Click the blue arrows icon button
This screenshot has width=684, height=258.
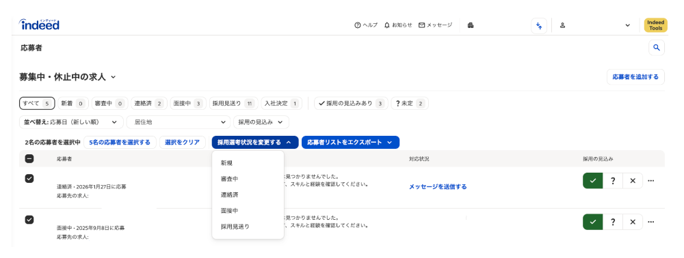click(x=539, y=25)
